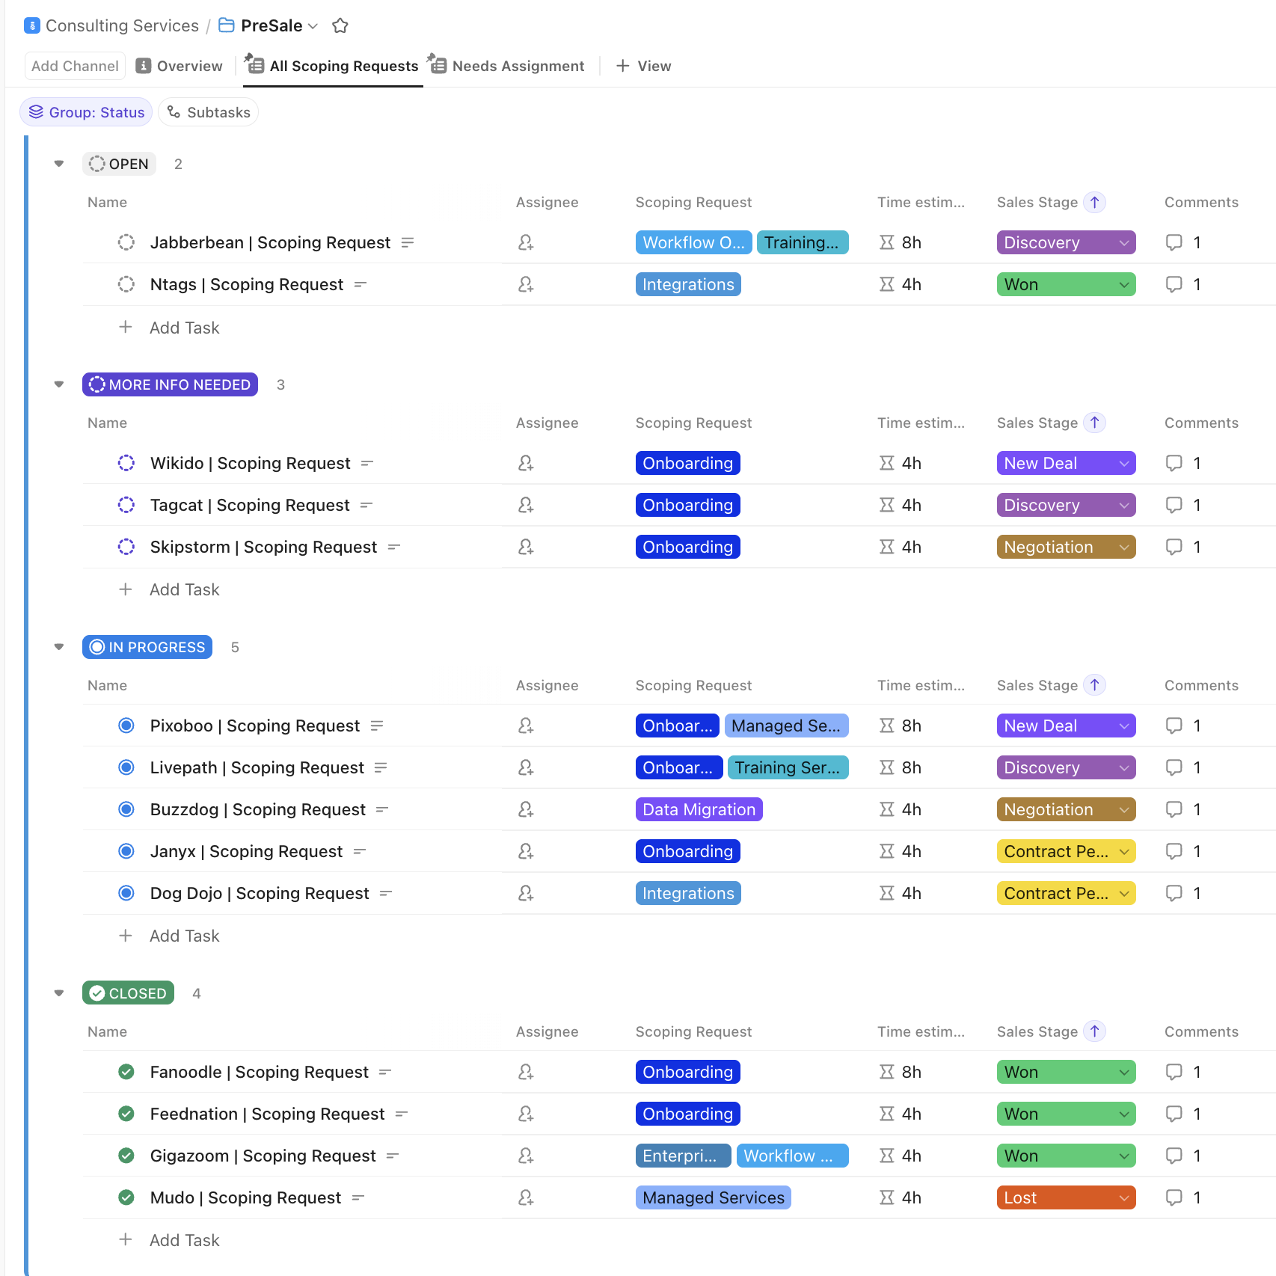Click hourglass time estimate for Fanoodle

coord(887,1072)
